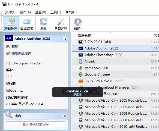Click the Adobe Inc. publisher value
This screenshot has width=159, height=131.
[x=14, y=90]
